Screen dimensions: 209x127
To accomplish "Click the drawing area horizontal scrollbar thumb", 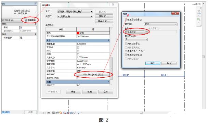I will (141, 113).
